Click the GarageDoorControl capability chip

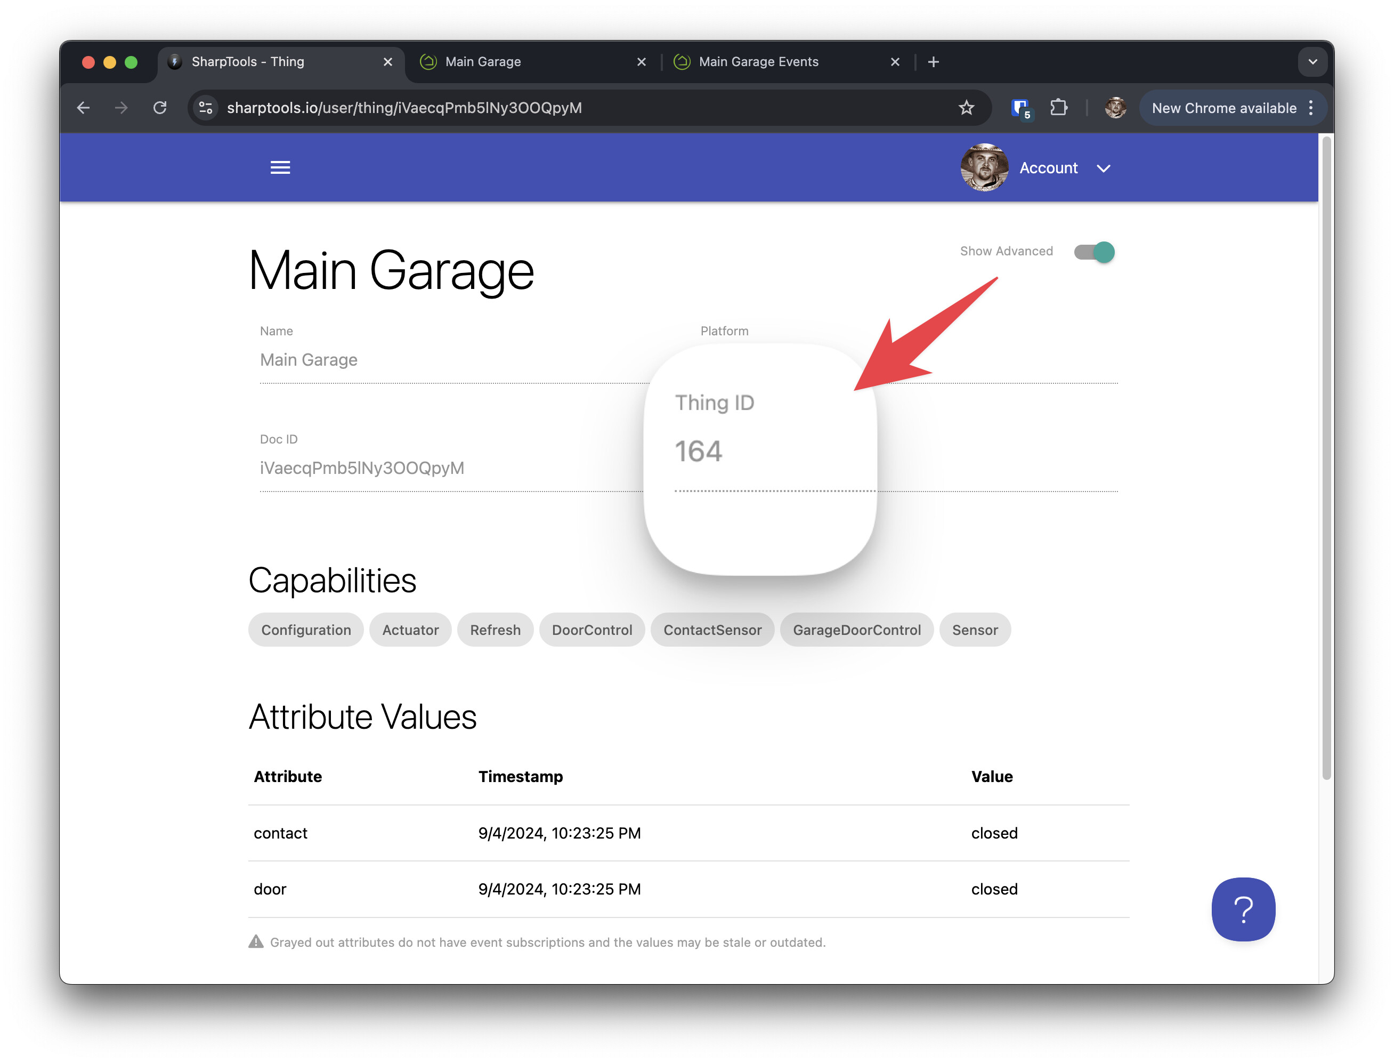pyautogui.click(x=856, y=630)
